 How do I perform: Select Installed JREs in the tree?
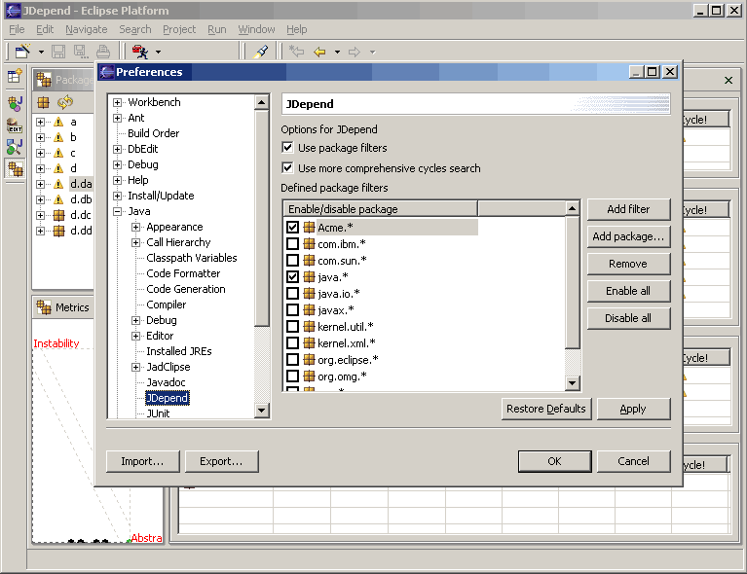coord(178,351)
